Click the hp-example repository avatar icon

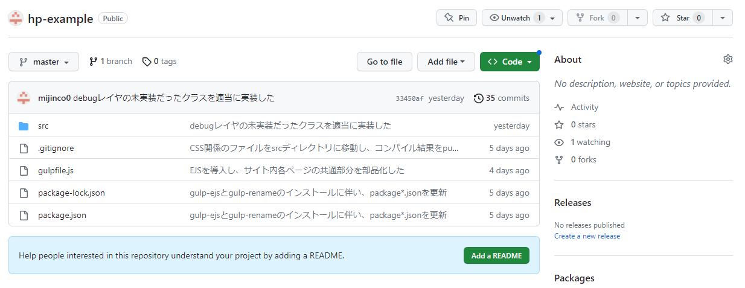pyautogui.click(x=16, y=18)
